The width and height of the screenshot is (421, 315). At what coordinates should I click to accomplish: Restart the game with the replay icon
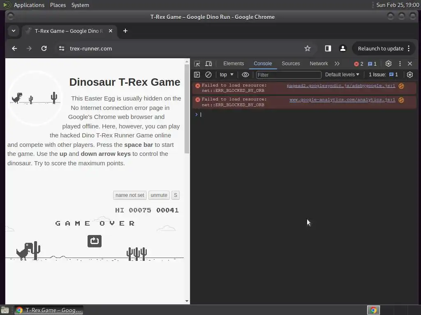(95, 241)
